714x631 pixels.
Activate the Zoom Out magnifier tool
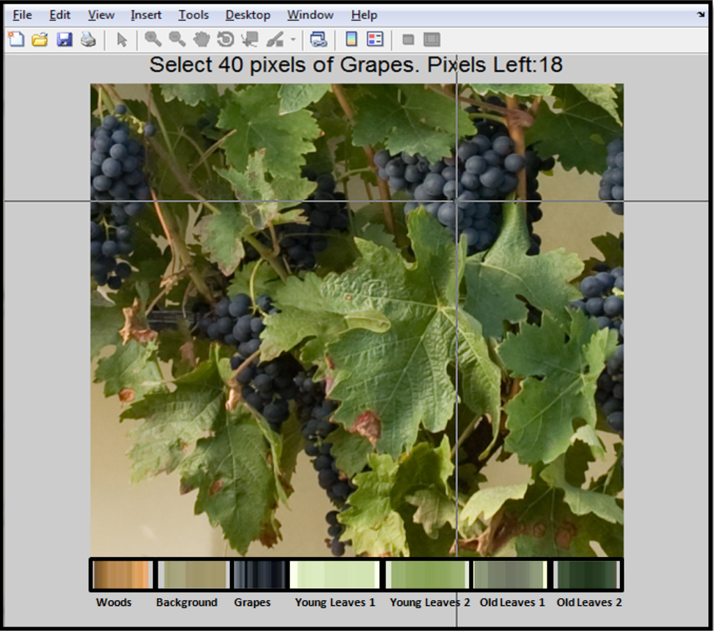pyautogui.click(x=177, y=40)
